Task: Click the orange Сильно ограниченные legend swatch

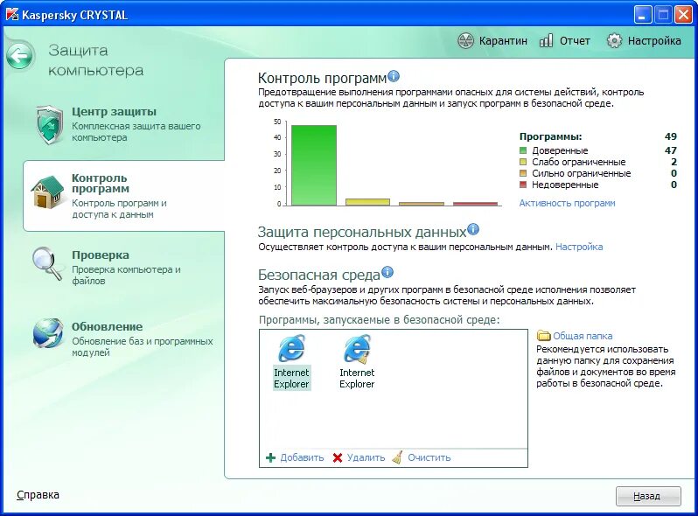Action: pos(523,173)
